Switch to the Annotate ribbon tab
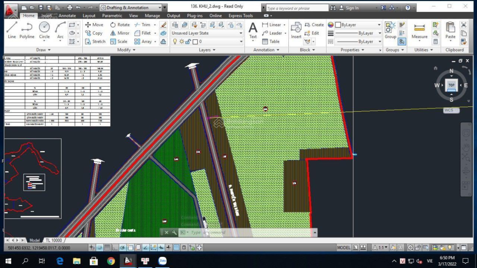The height and width of the screenshot is (268, 477). tap(67, 16)
